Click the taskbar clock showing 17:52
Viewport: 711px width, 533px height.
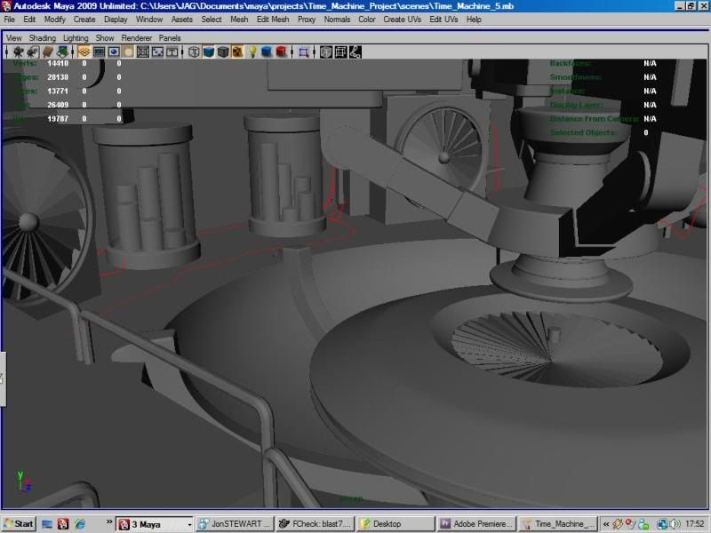pos(694,524)
